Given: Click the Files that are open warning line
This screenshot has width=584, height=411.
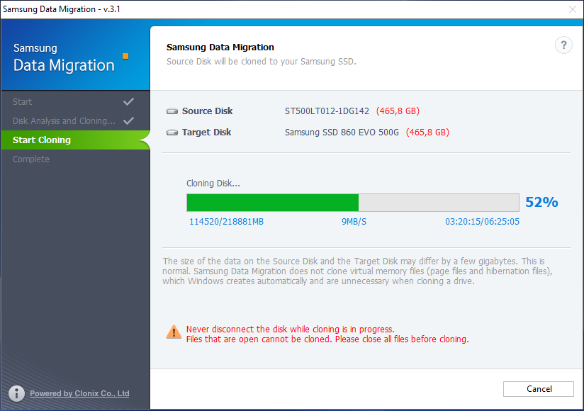Looking at the screenshot, I should (x=327, y=339).
